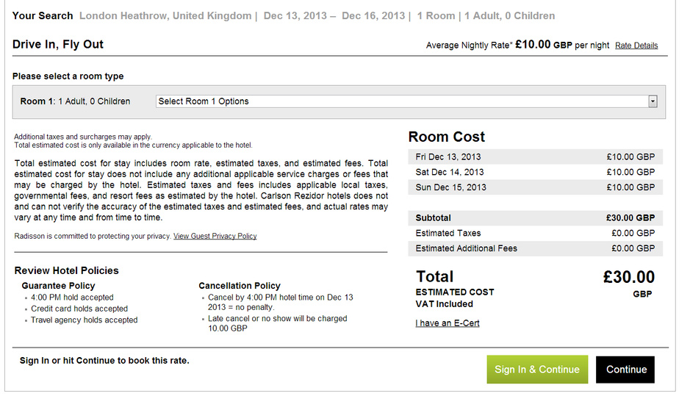Viewport: 690px width, 396px height.
Task: Click the green Sign In & Continue button
Action: (537, 369)
